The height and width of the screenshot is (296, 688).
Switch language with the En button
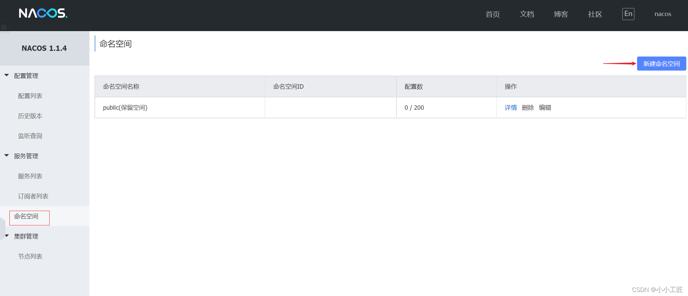pyautogui.click(x=628, y=14)
